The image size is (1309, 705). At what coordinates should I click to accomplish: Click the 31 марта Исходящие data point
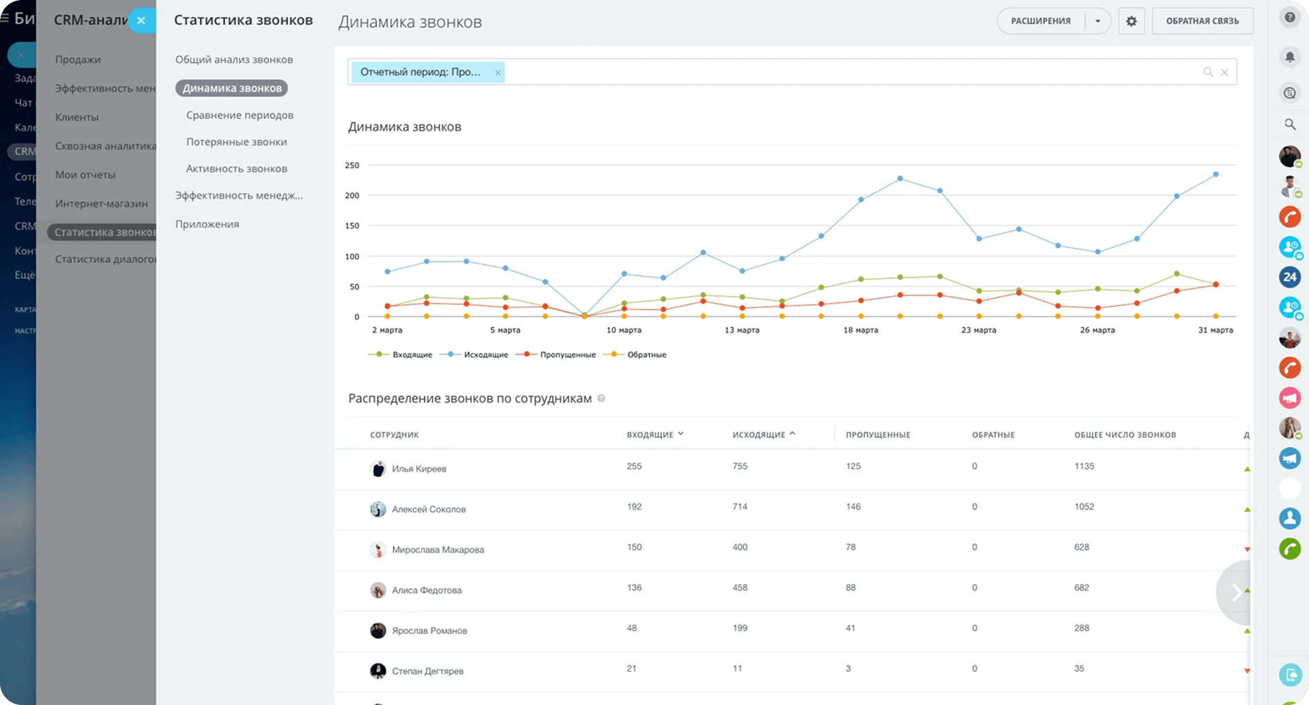pyautogui.click(x=1216, y=174)
